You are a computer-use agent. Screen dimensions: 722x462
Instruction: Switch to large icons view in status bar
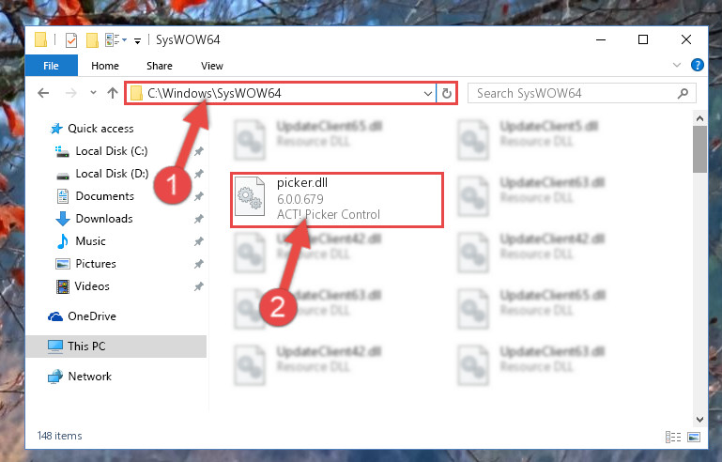coord(694,437)
